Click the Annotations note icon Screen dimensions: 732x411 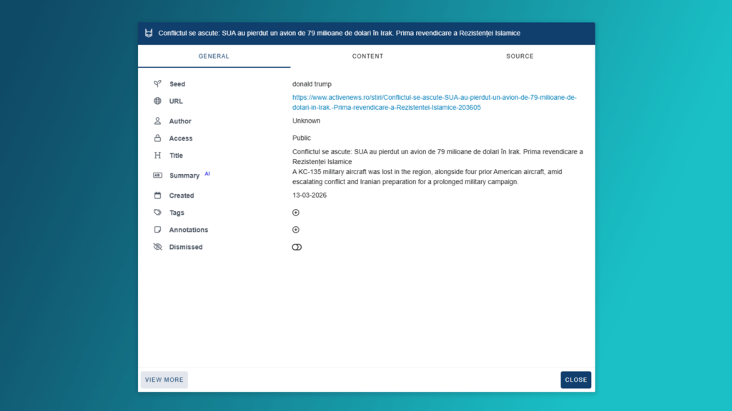[x=157, y=230]
